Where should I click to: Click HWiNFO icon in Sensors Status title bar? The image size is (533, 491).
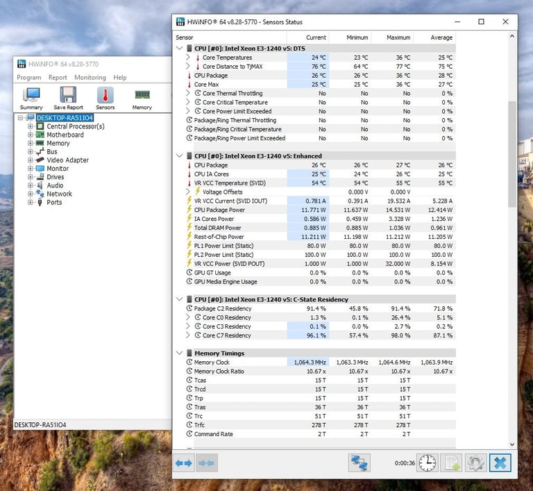[180, 22]
